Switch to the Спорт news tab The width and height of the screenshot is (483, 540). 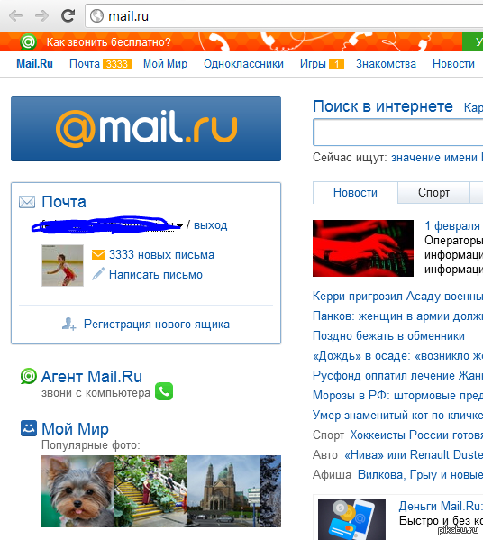coord(433,193)
